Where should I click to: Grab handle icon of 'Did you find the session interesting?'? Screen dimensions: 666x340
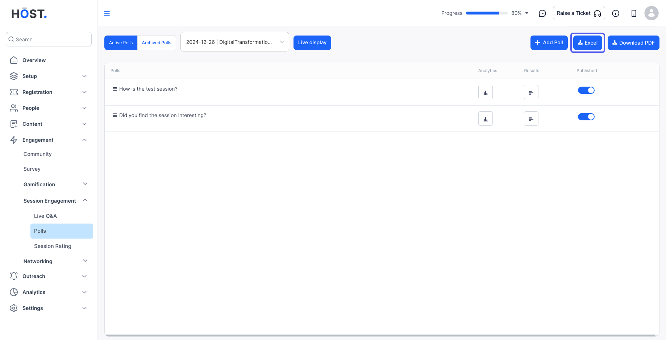(115, 115)
